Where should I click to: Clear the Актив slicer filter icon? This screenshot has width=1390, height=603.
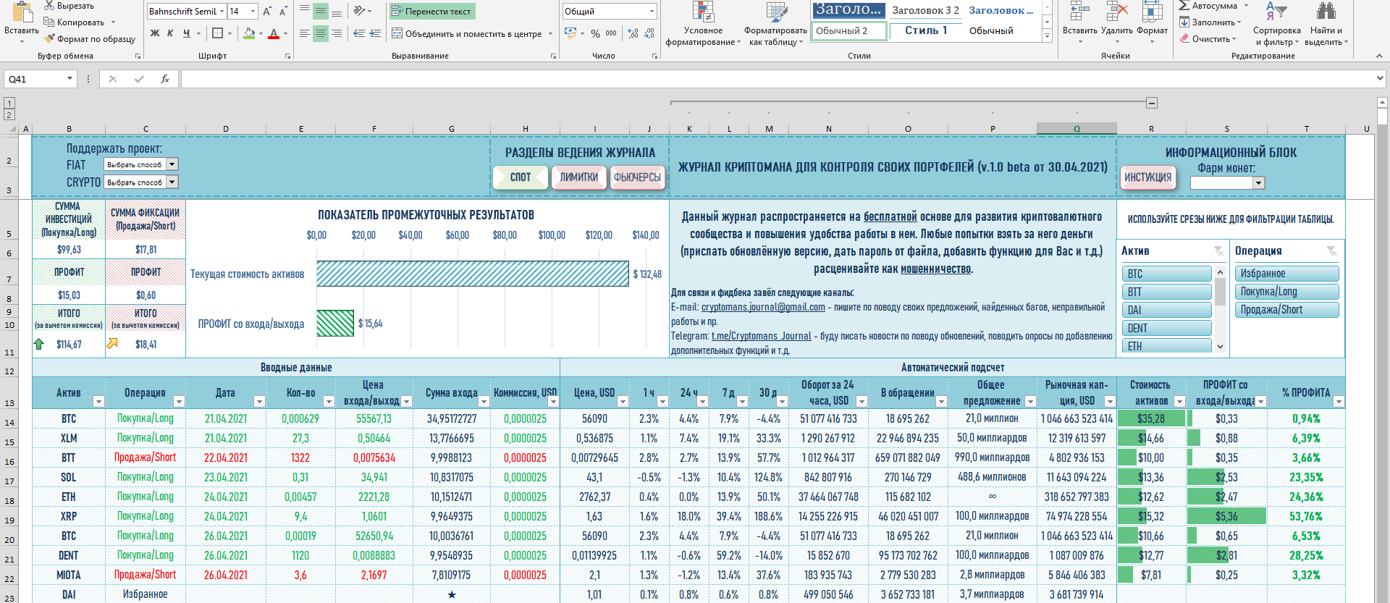point(1219,250)
